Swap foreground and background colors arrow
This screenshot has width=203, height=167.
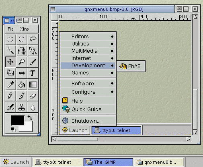coord(30,118)
